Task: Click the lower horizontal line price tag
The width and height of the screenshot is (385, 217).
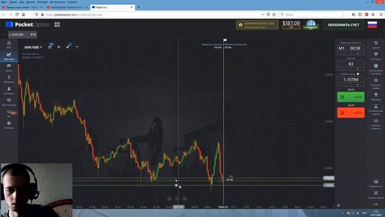Action: pyautogui.click(x=329, y=185)
